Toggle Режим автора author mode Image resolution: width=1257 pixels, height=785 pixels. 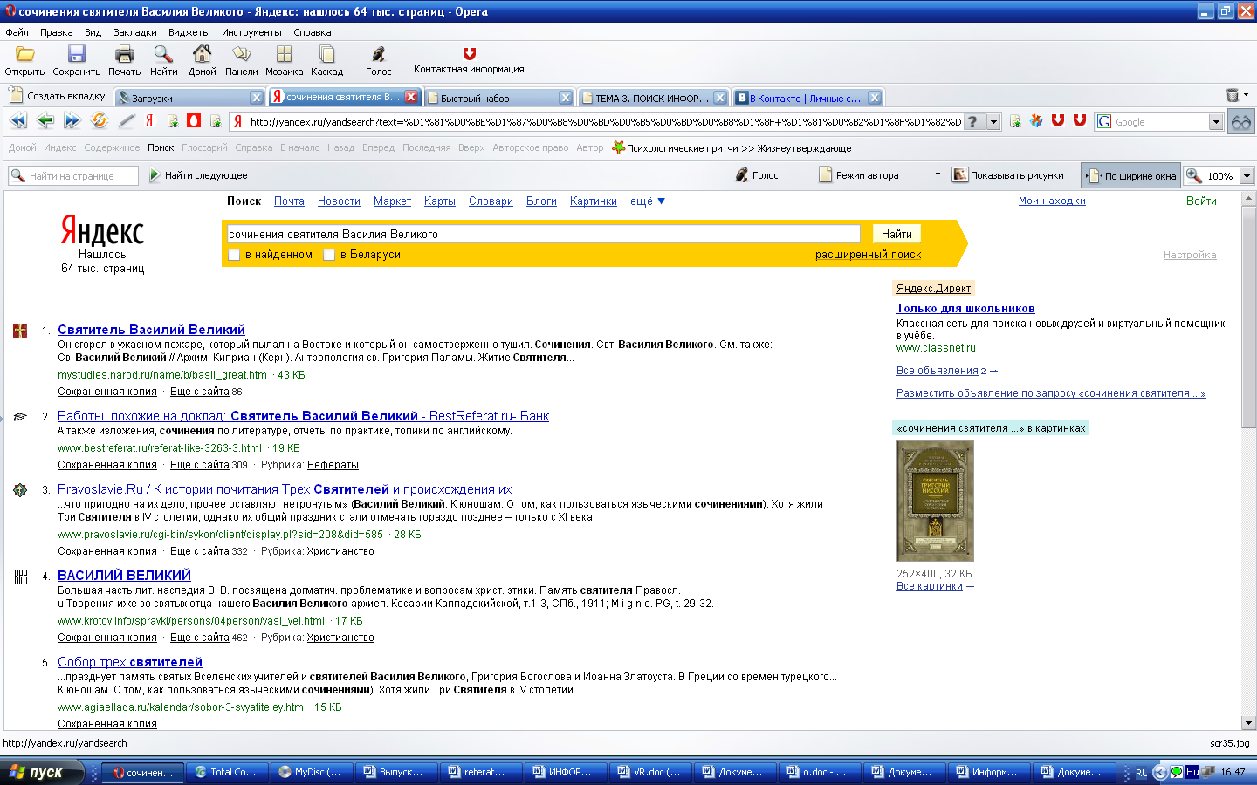[858, 175]
